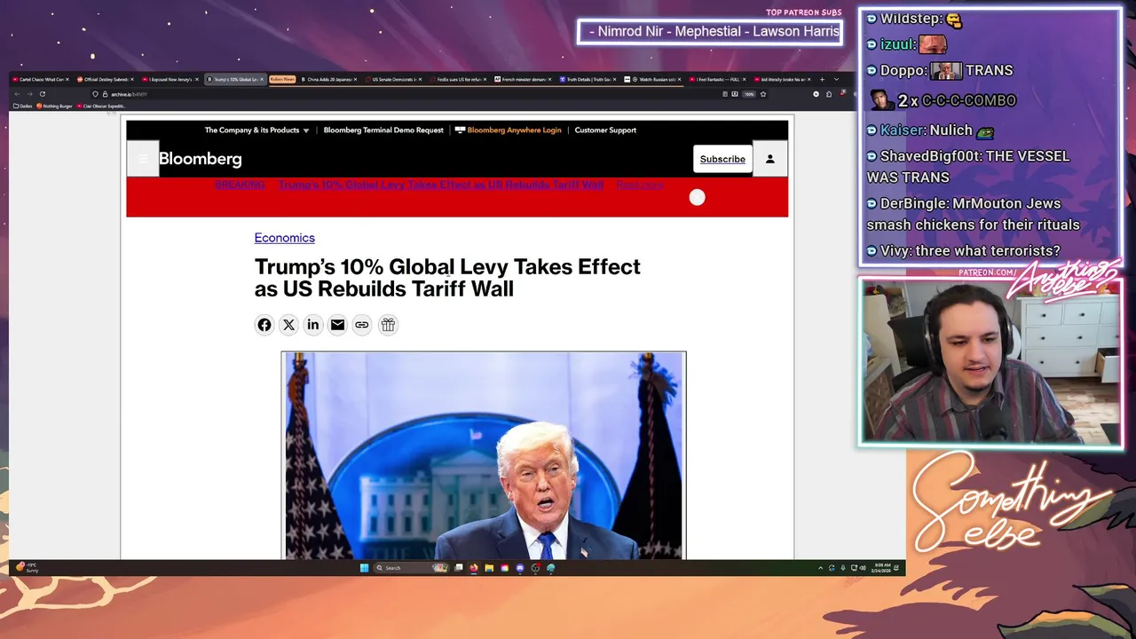Open the Dailies bookmarks folder

pyautogui.click(x=23, y=106)
